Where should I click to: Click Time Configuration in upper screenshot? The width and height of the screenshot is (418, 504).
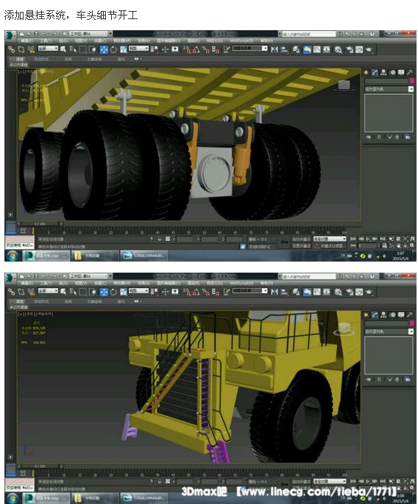385,245
